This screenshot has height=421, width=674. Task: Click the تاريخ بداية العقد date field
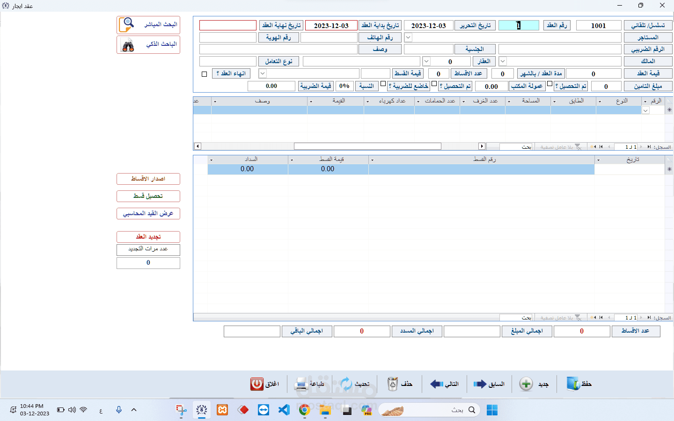point(331,25)
